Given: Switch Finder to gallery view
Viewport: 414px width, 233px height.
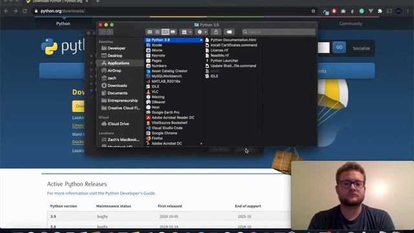Looking at the screenshot, I should [173, 32].
